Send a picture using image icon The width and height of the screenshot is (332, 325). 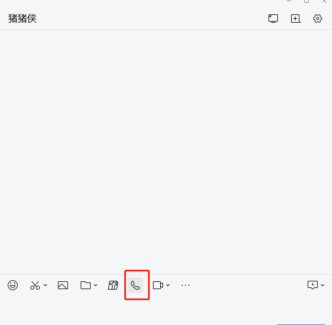[x=63, y=285]
